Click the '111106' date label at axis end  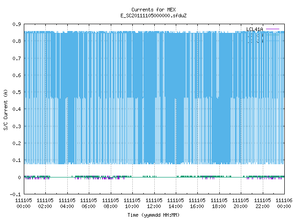coord(284,200)
